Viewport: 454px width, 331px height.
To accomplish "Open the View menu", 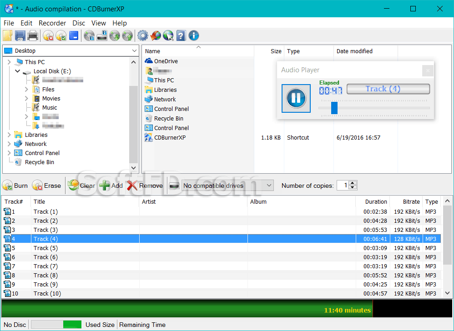I will click(x=99, y=23).
